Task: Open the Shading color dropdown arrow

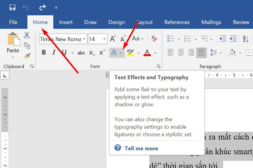Action: point(240,53)
